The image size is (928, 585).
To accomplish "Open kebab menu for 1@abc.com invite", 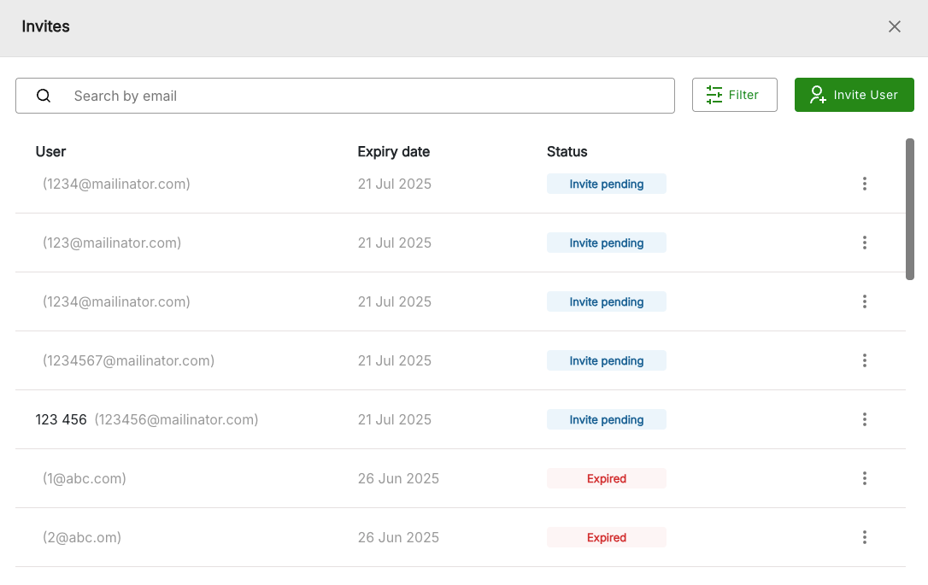I will click(x=864, y=478).
